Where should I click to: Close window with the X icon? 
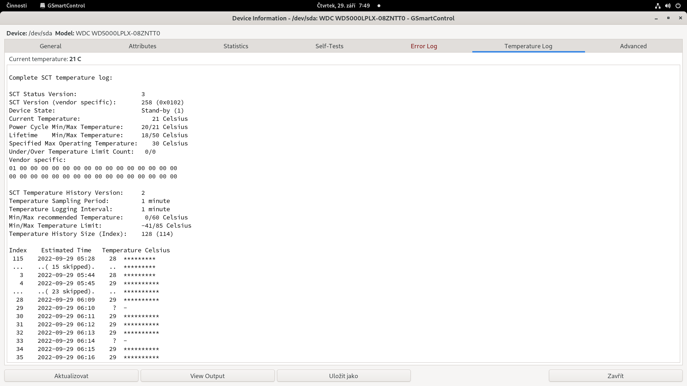(x=681, y=18)
